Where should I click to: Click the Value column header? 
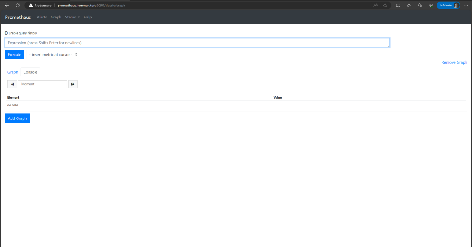pyautogui.click(x=277, y=98)
